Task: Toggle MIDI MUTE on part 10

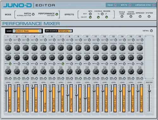Action: click(89, 79)
